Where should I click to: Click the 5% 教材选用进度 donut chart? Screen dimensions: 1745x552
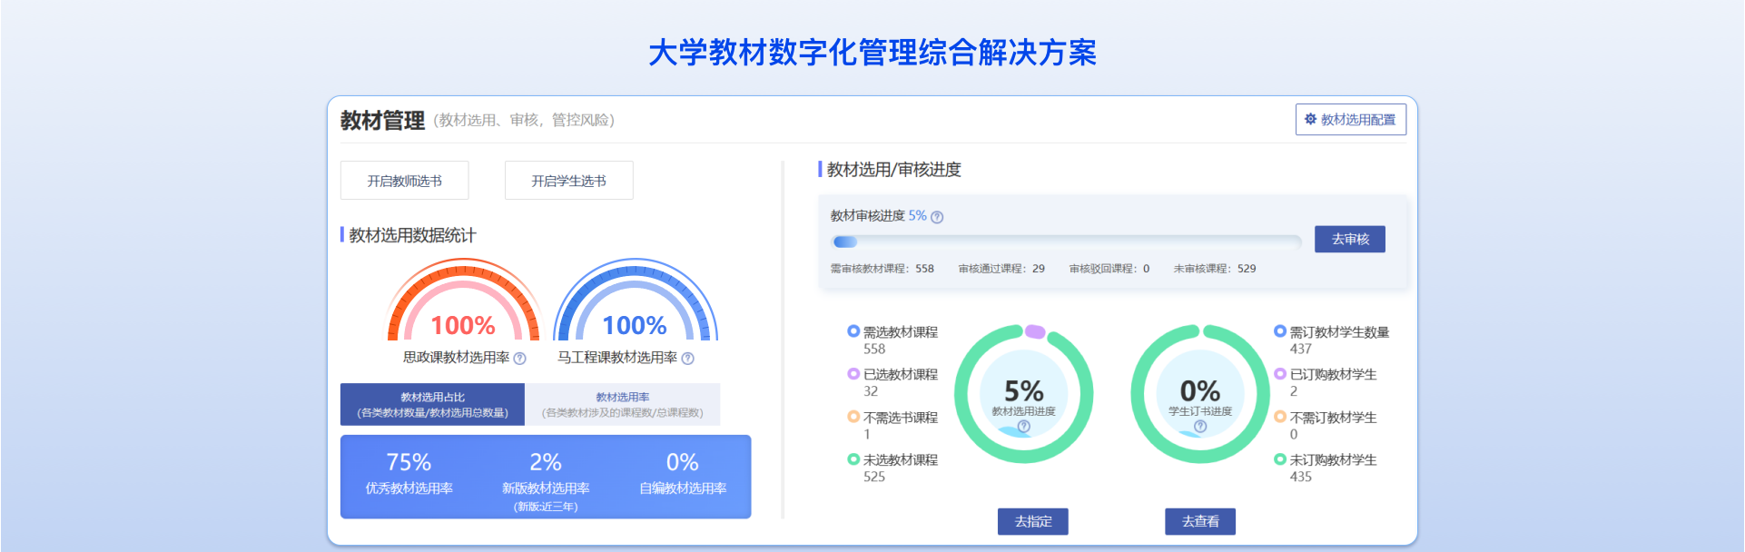click(1024, 394)
